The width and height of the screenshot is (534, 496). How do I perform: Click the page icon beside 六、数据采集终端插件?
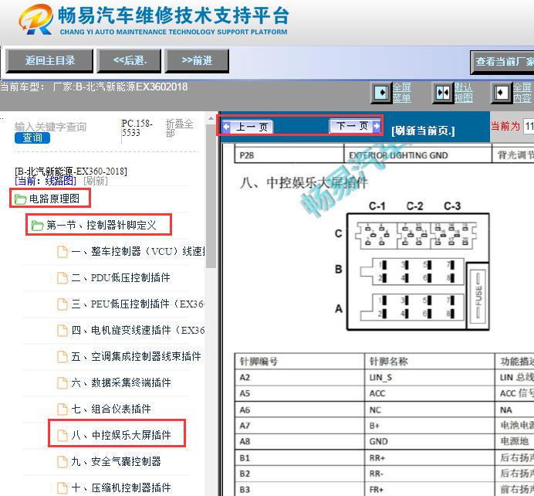pos(62,383)
